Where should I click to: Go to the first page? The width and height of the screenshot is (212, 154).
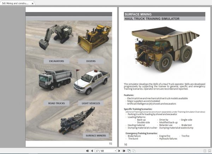click(x=87, y=151)
